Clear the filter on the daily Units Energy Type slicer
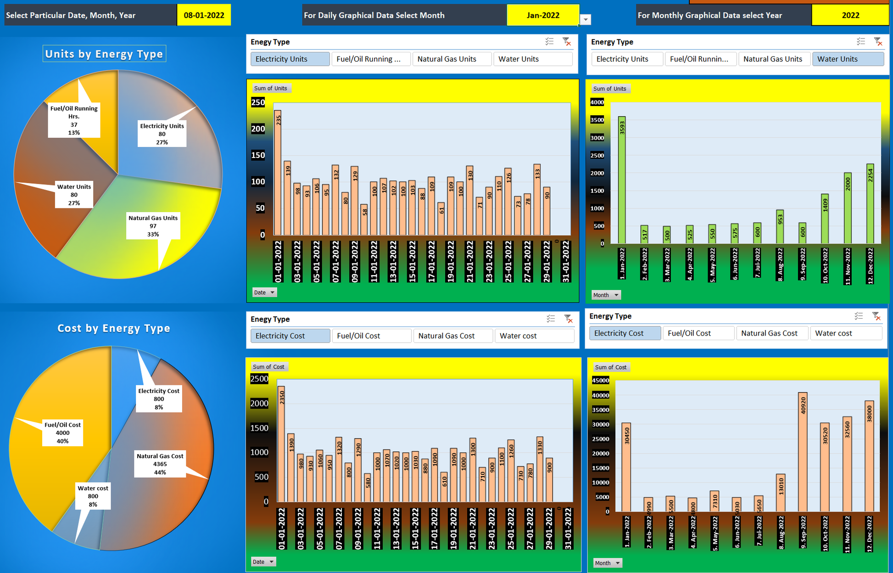 pos(568,41)
